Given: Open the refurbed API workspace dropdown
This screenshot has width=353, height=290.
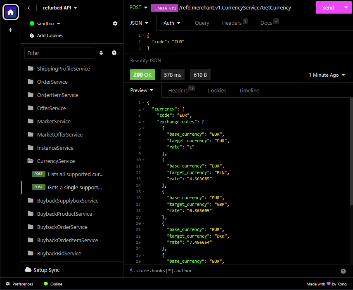Looking at the screenshot, I should tap(60, 8).
